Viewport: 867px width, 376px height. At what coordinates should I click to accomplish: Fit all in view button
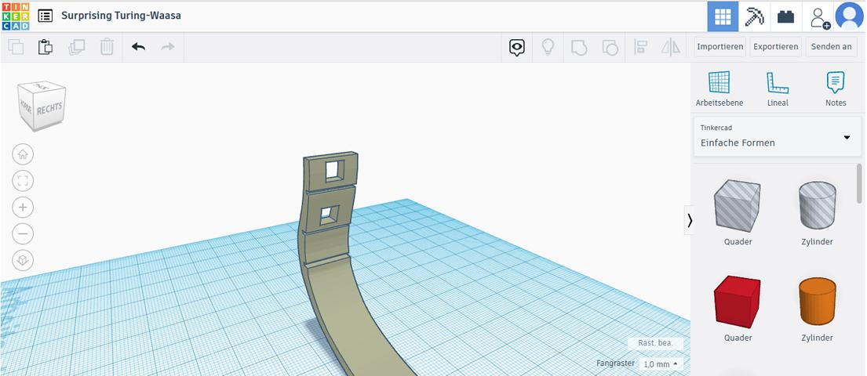[23, 181]
